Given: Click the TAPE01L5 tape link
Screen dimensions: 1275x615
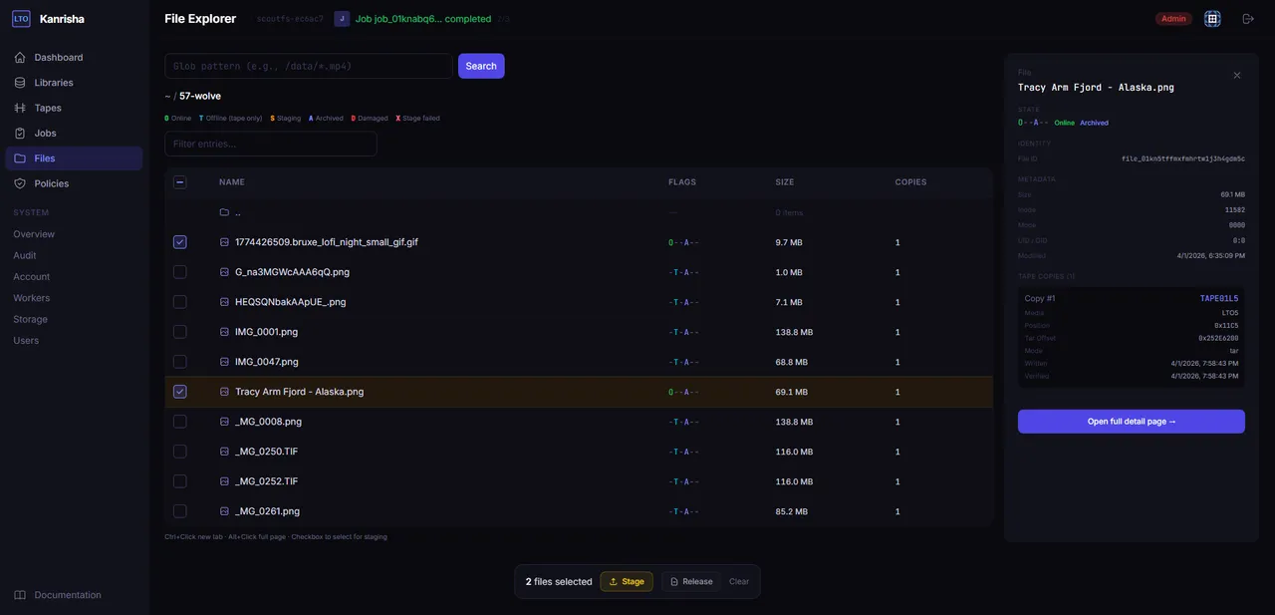Looking at the screenshot, I should point(1218,298).
